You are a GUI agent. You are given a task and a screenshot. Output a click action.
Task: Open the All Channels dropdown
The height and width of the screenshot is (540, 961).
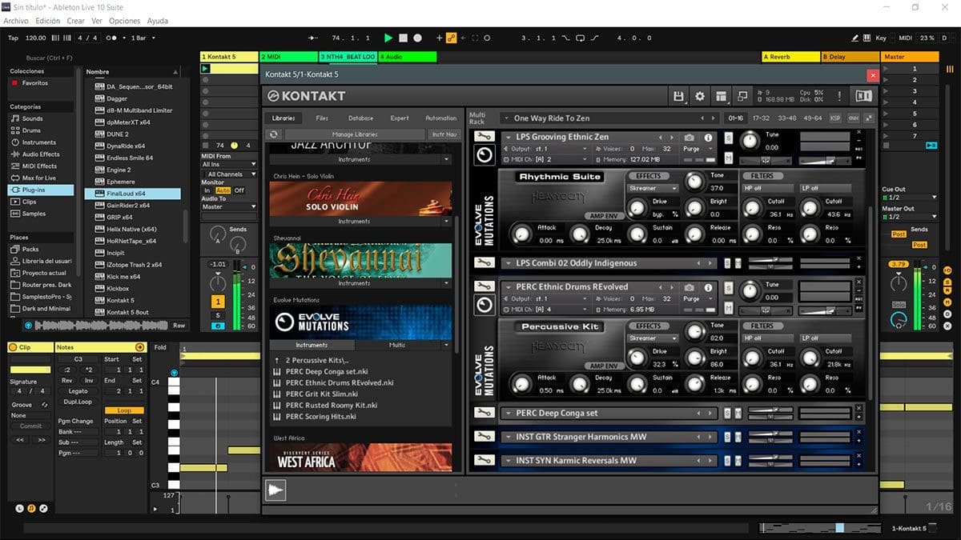(x=229, y=174)
